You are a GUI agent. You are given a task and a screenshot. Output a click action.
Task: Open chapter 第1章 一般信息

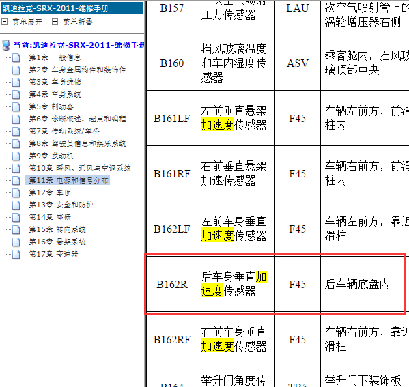55,57
